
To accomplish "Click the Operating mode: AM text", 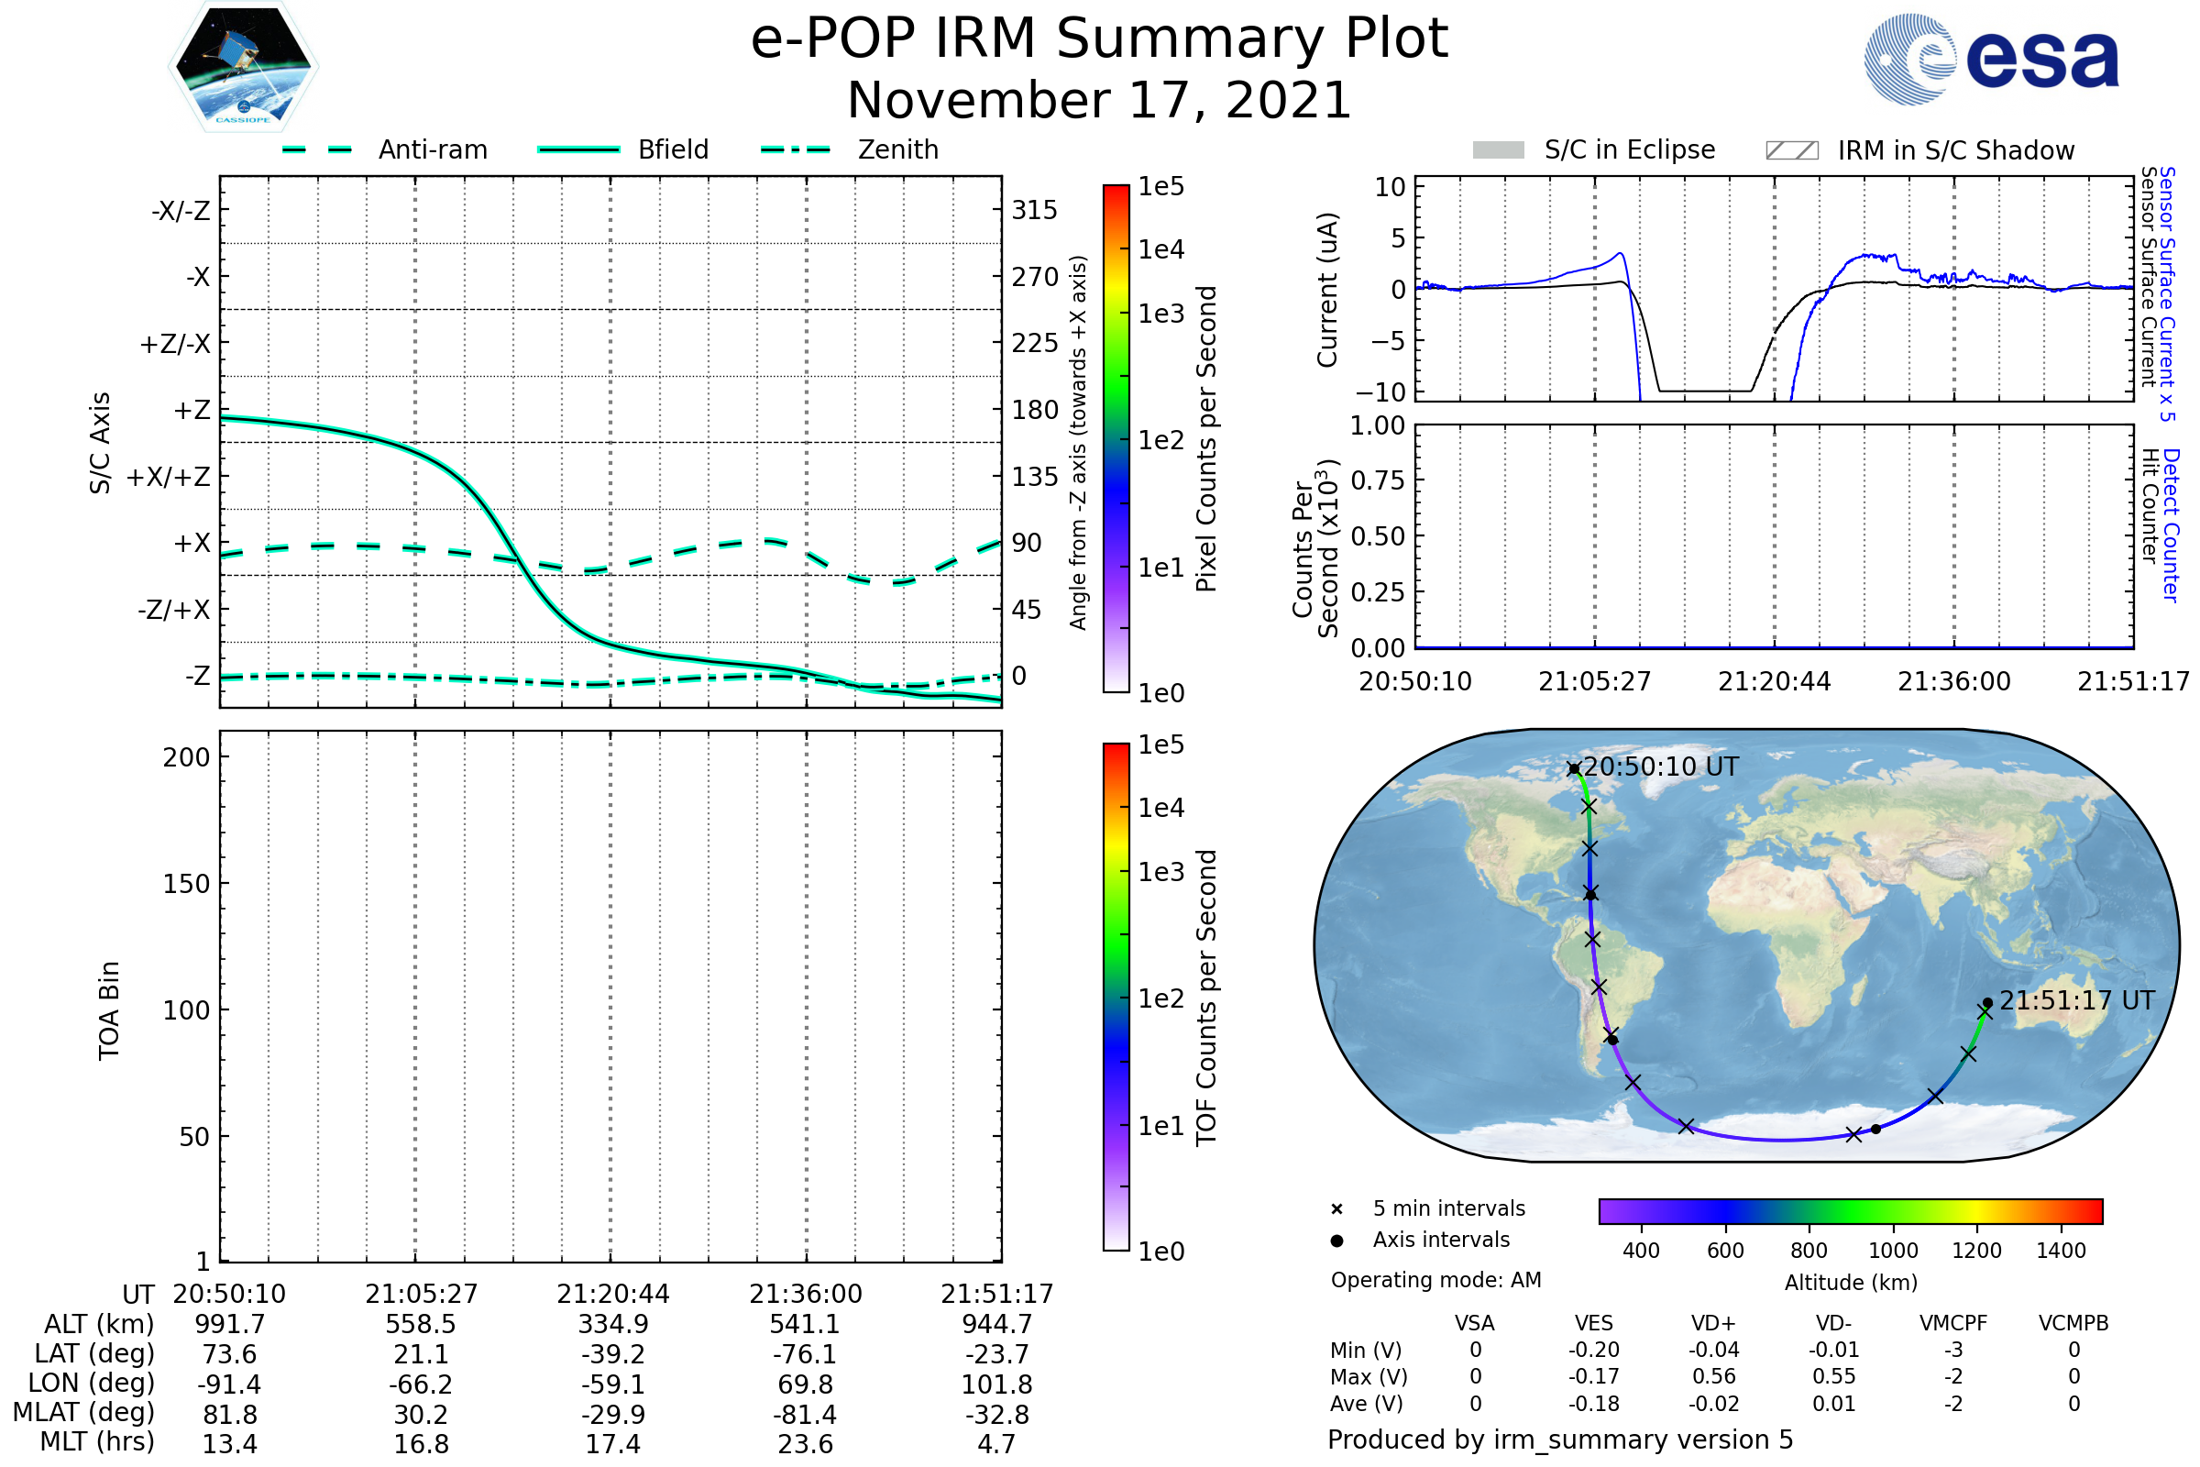I will [1435, 1280].
